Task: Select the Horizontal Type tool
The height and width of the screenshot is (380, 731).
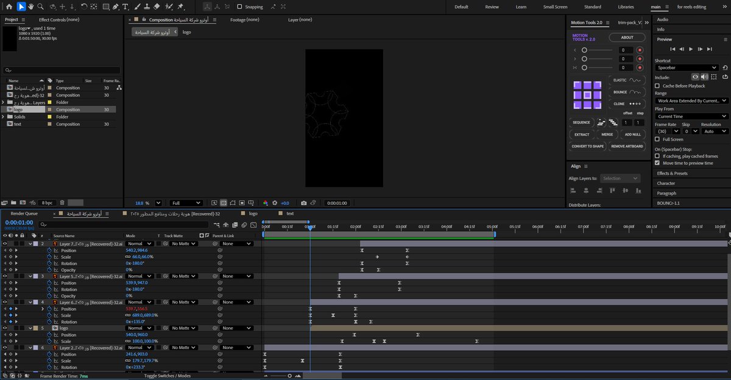Action: click(x=125, y=7)
